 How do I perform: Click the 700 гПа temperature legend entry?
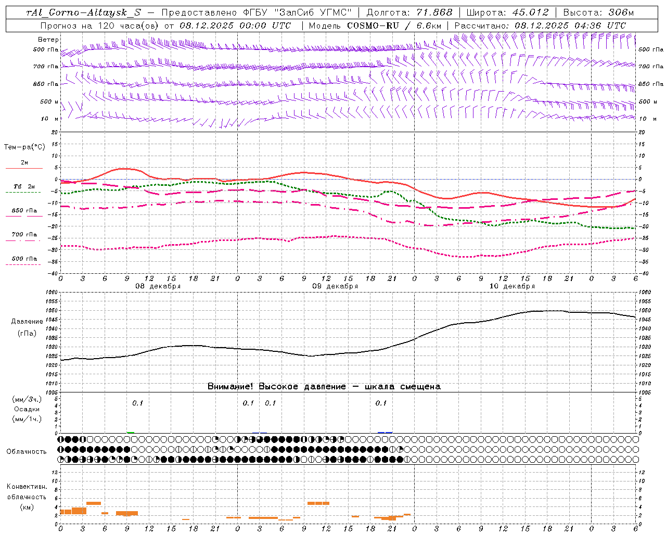click(x=24, y=235)
